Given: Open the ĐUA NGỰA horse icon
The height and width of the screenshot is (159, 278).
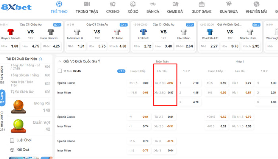Looking at the screenshot, I should [229, 4].
